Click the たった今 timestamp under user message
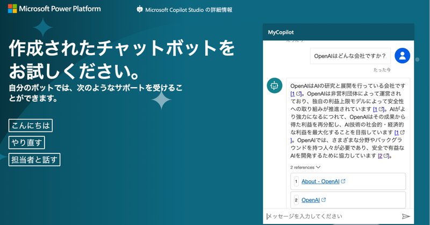The height and width of the screenshot is (225, 430). click(382, 70)
